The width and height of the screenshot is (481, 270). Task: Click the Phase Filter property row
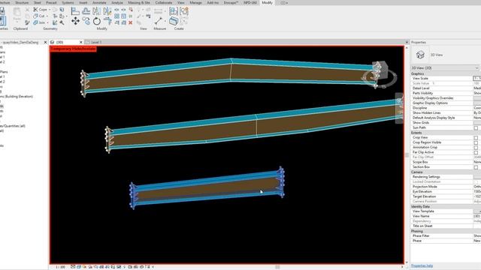click(x=446, y=235)
